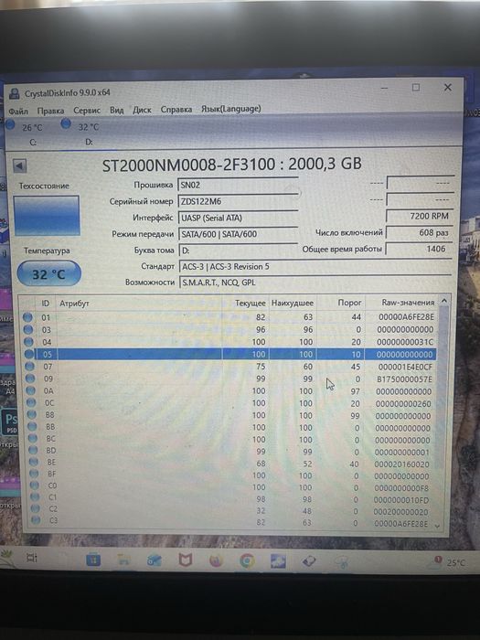
Task: Click status circle of attribute 04
Action: 28,342
